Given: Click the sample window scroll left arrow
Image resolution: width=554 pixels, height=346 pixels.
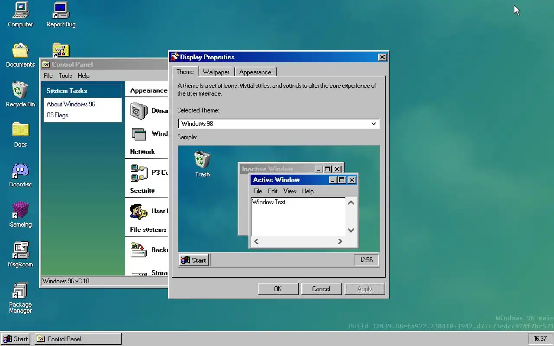Looking at the screenshot, I should tap(256, 241).
